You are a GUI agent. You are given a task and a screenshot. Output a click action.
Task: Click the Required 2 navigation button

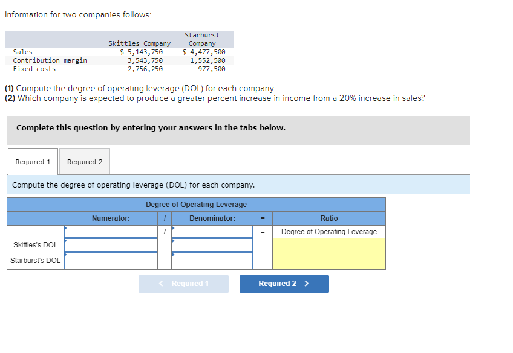[x=284, y=284]
